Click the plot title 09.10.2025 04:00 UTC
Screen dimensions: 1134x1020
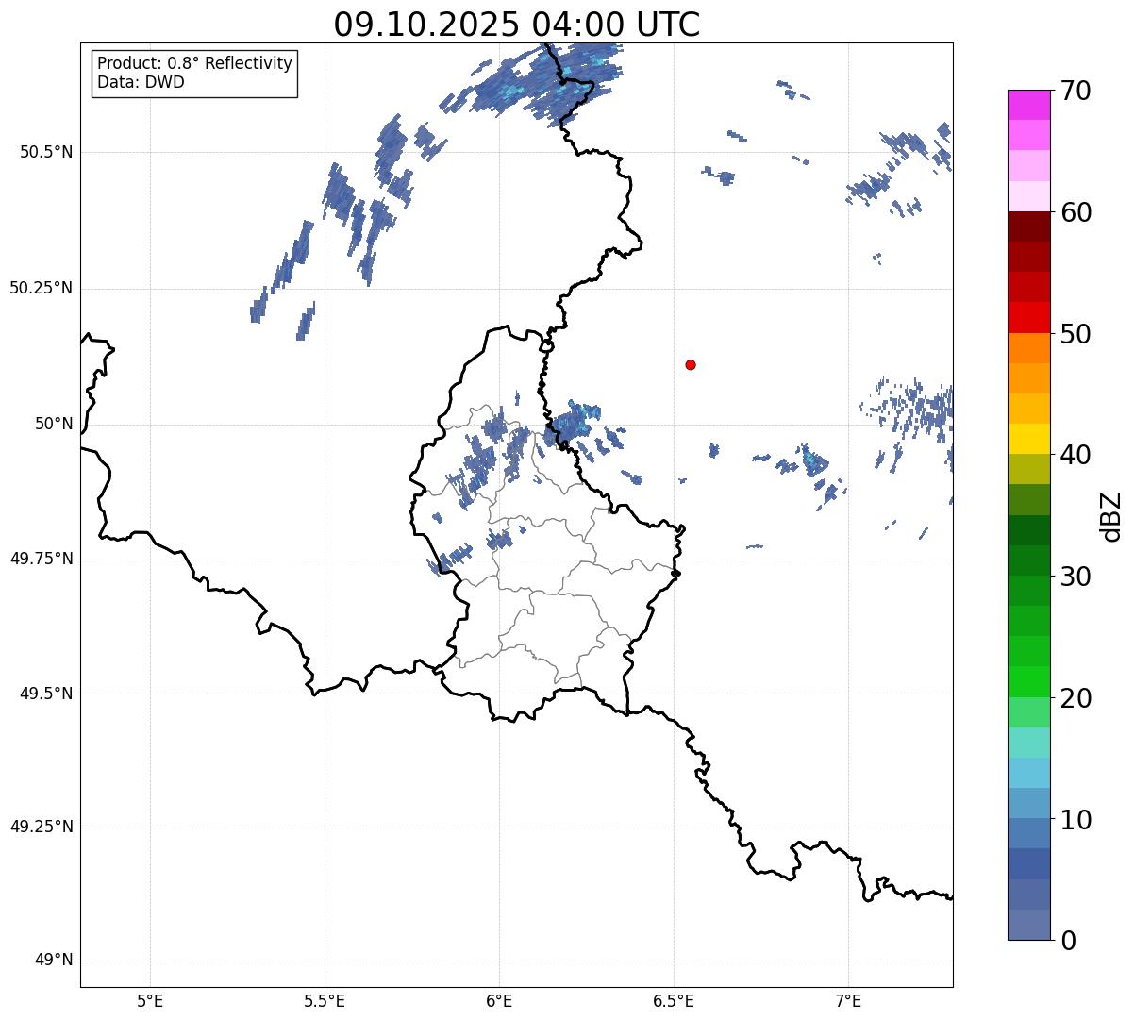coord(517,25)
